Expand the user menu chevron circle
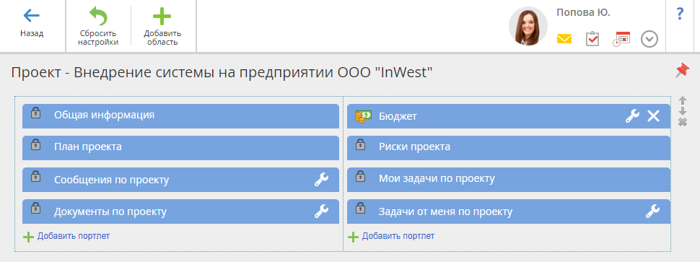This screenshot has height=262, width=700. tap(649, 39)
